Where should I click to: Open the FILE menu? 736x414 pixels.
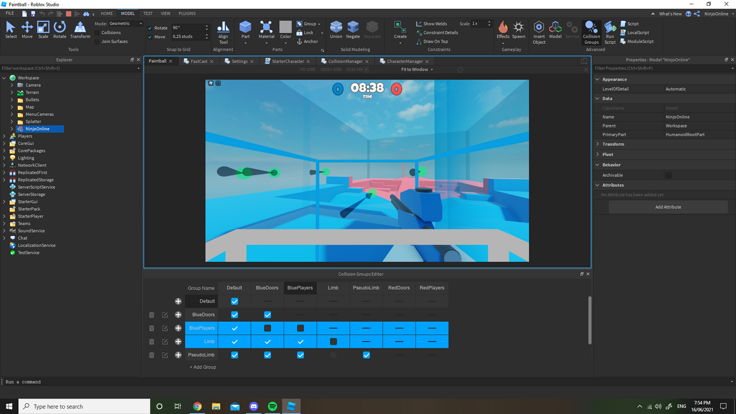[x=10, y=13]
